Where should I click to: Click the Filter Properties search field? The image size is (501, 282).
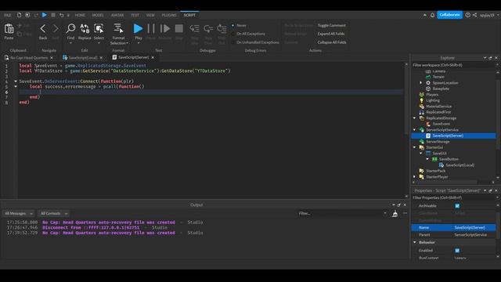(453, 197)
